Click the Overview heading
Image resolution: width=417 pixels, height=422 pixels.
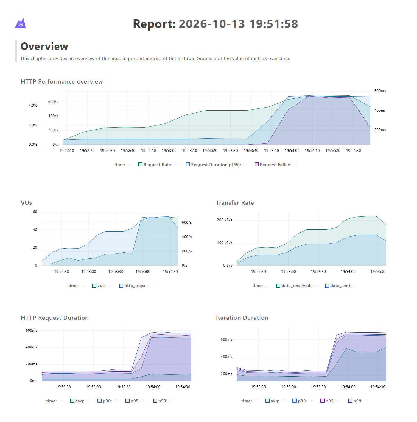pos(44,46)
